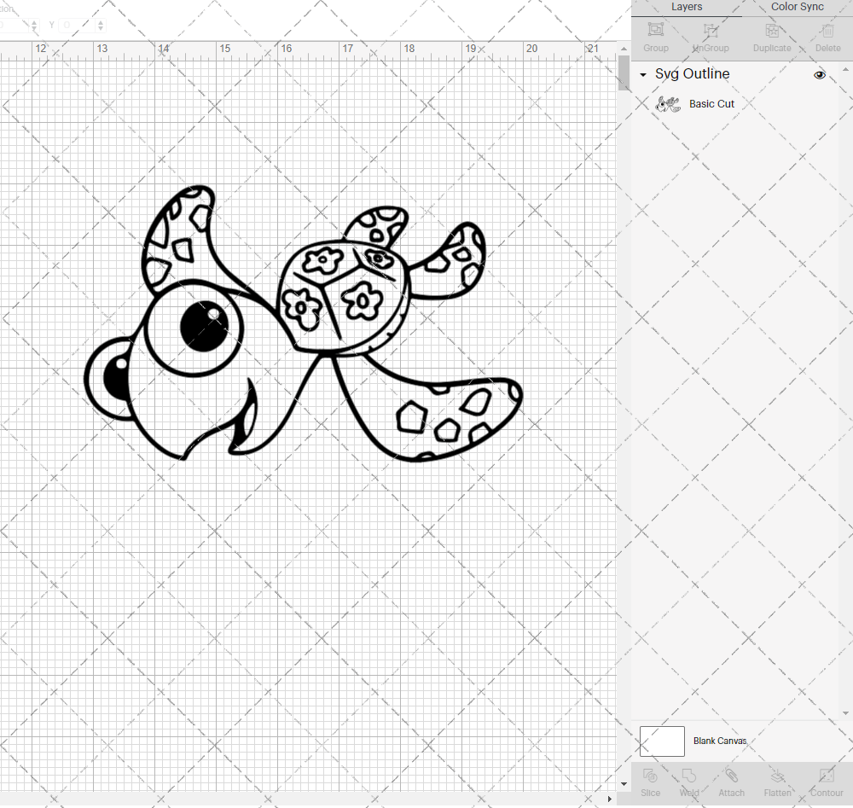The image size is (853, 808).
Task: Click the Slice tool icon
Action: tap(650, 776)
